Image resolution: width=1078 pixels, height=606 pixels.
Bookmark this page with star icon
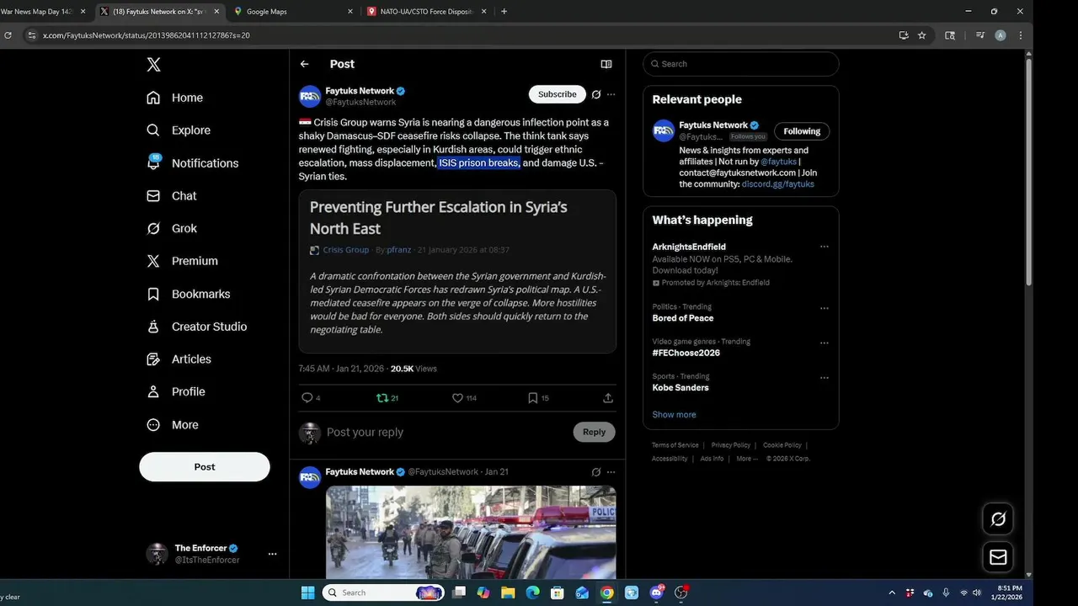tap(922, 35)
